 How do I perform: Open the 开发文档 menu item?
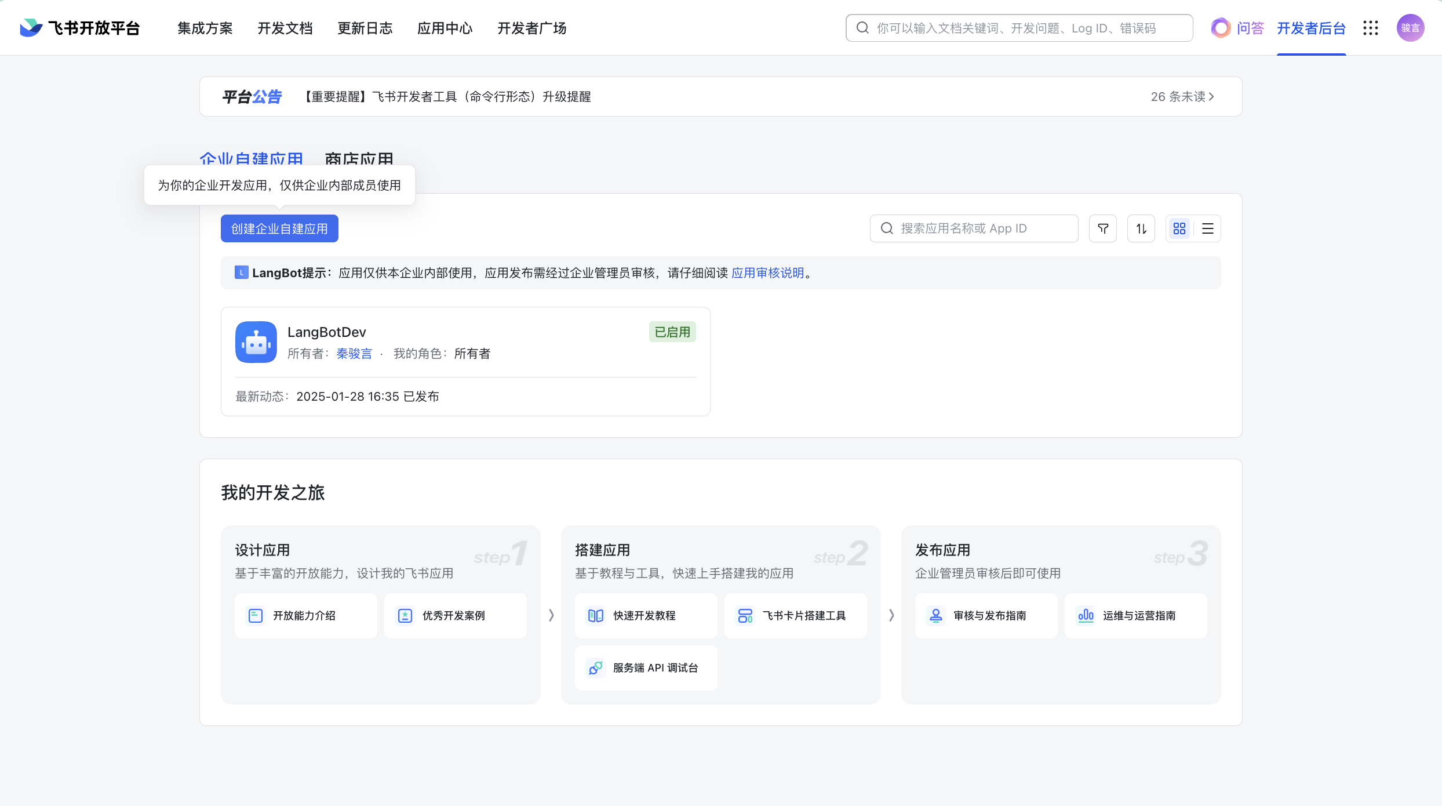coord(285,28)
